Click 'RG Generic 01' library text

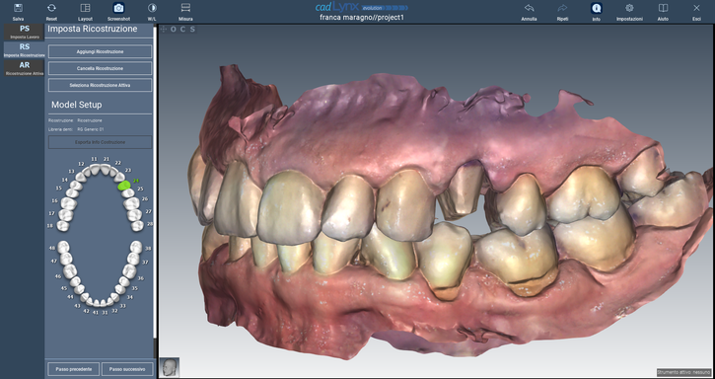(91, 129)
